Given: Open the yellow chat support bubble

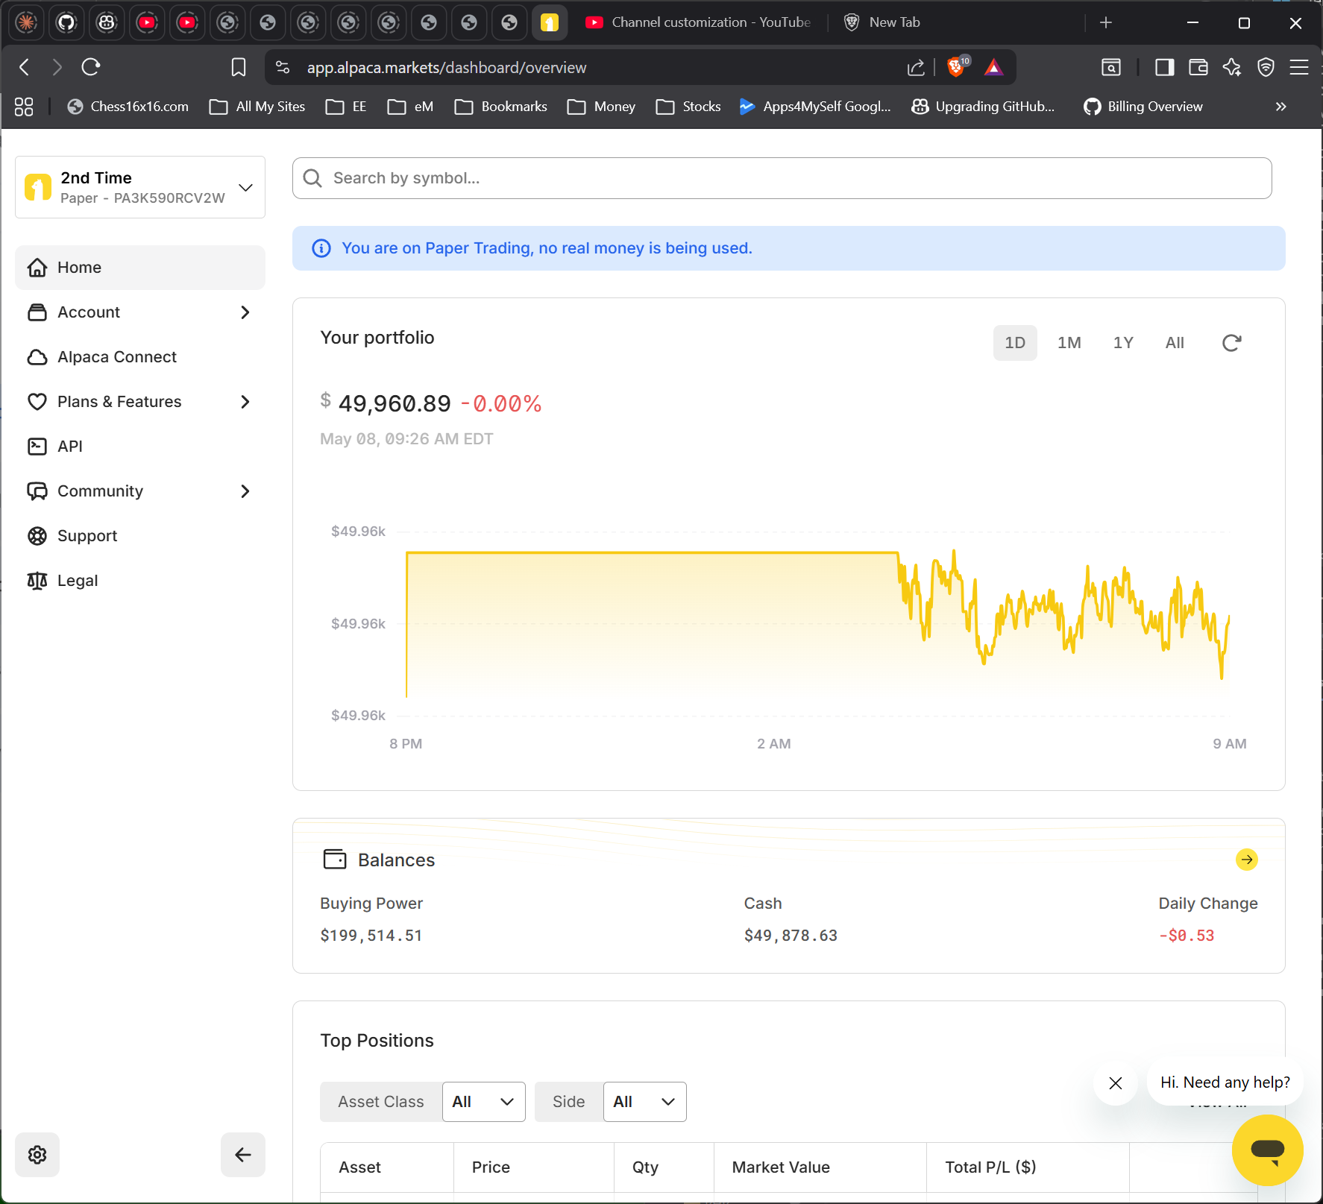Looking at the screenshot, I should tap(1268, 1150).
